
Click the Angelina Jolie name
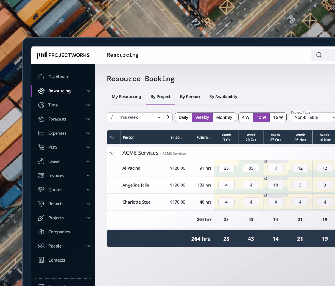[x=136, y=185]
